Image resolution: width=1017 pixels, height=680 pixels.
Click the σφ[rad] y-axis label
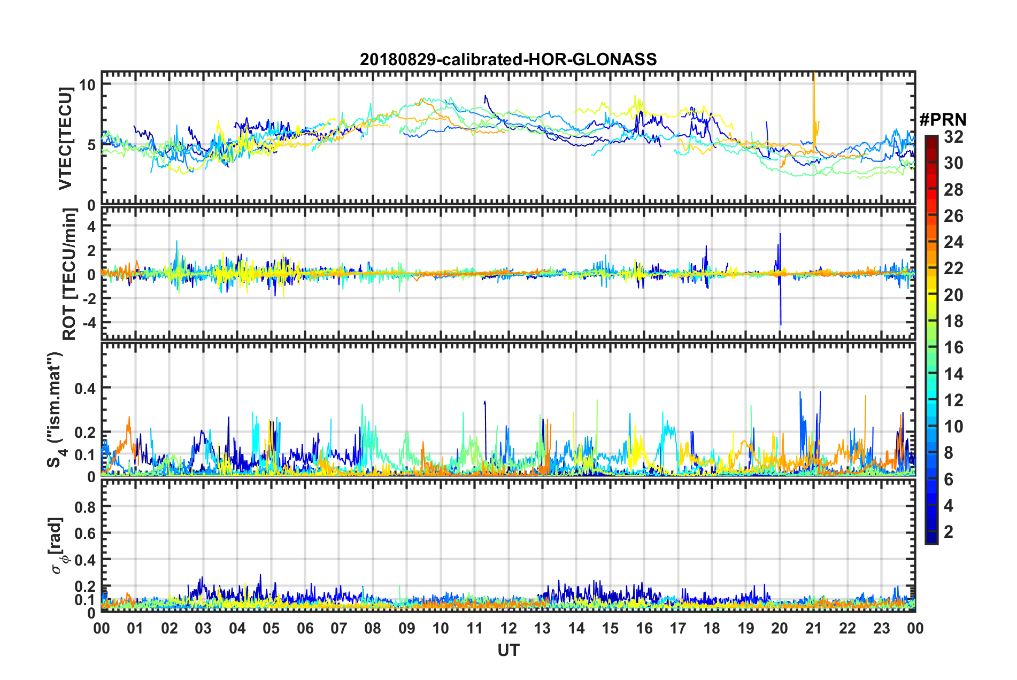57,545
